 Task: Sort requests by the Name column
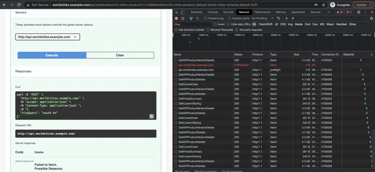coord(203,55)
